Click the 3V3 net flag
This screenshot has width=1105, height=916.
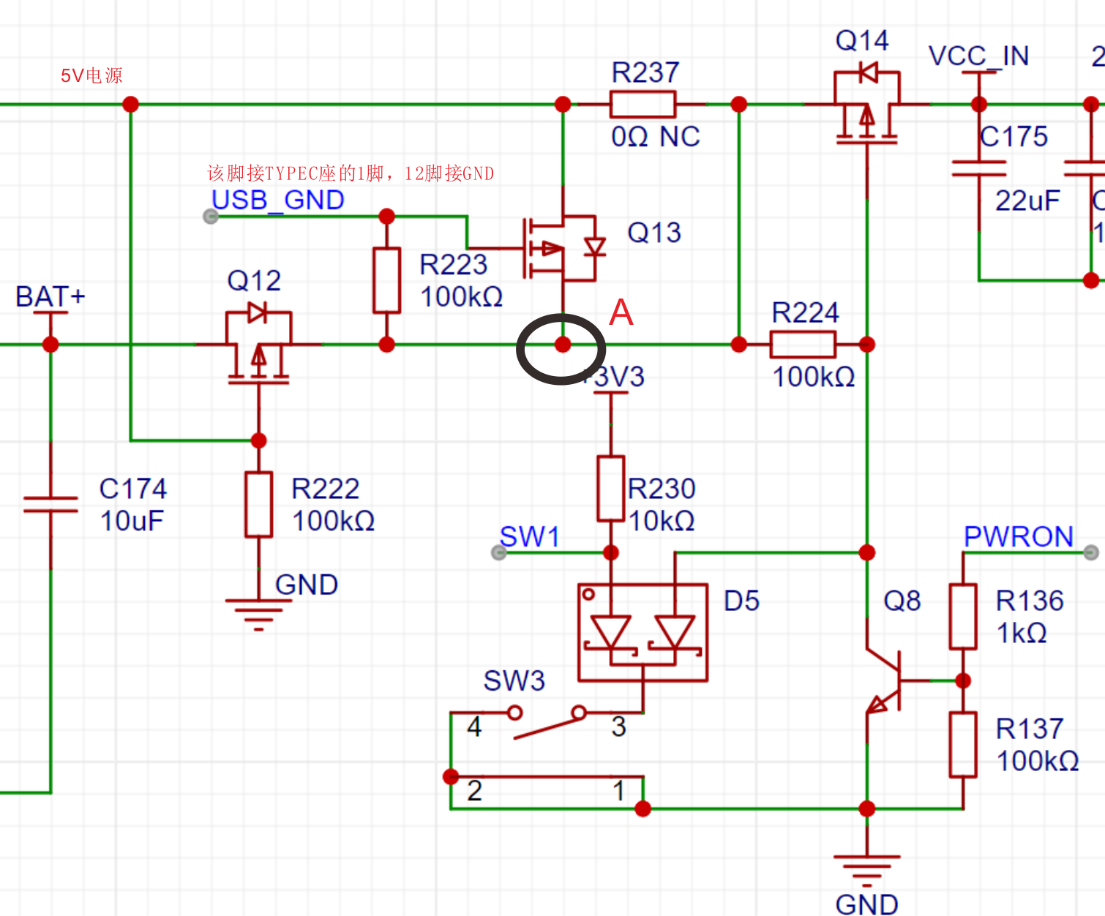point(611,393)
